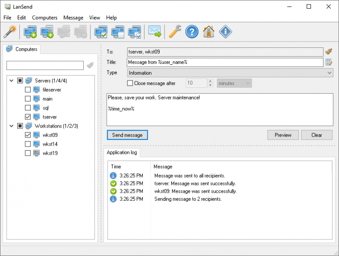
Task: Click the select all computers toolbar icon
Action: tap(101, 32)
